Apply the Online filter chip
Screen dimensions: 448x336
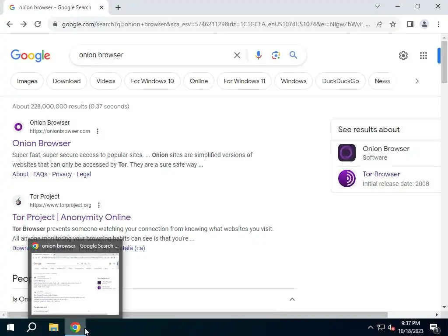[199, 81]
